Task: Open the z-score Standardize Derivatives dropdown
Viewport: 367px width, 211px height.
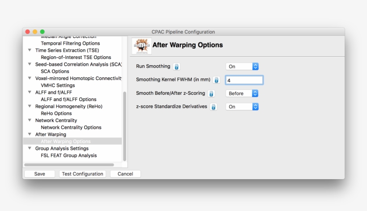Action: point(242,107)
